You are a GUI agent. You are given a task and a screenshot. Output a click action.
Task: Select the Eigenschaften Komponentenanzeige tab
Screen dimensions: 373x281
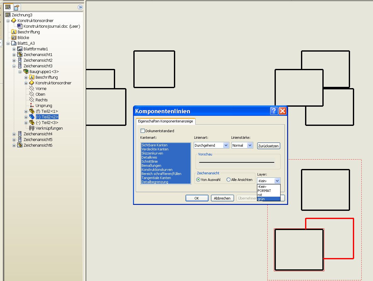165,121
